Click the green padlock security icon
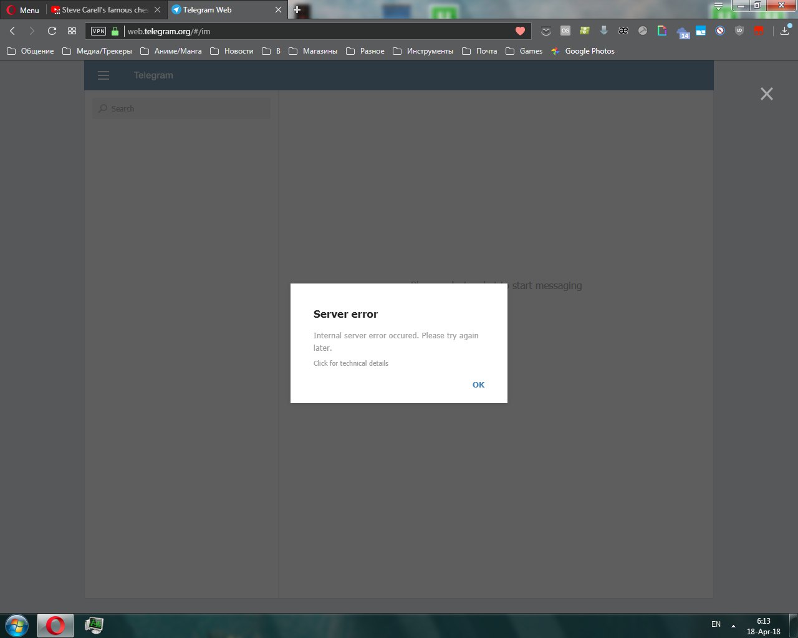The image size is (798, 638). (115, 31)
